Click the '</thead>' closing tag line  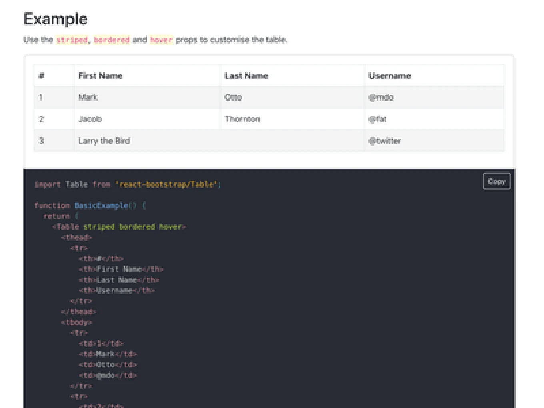coord(79,312)
